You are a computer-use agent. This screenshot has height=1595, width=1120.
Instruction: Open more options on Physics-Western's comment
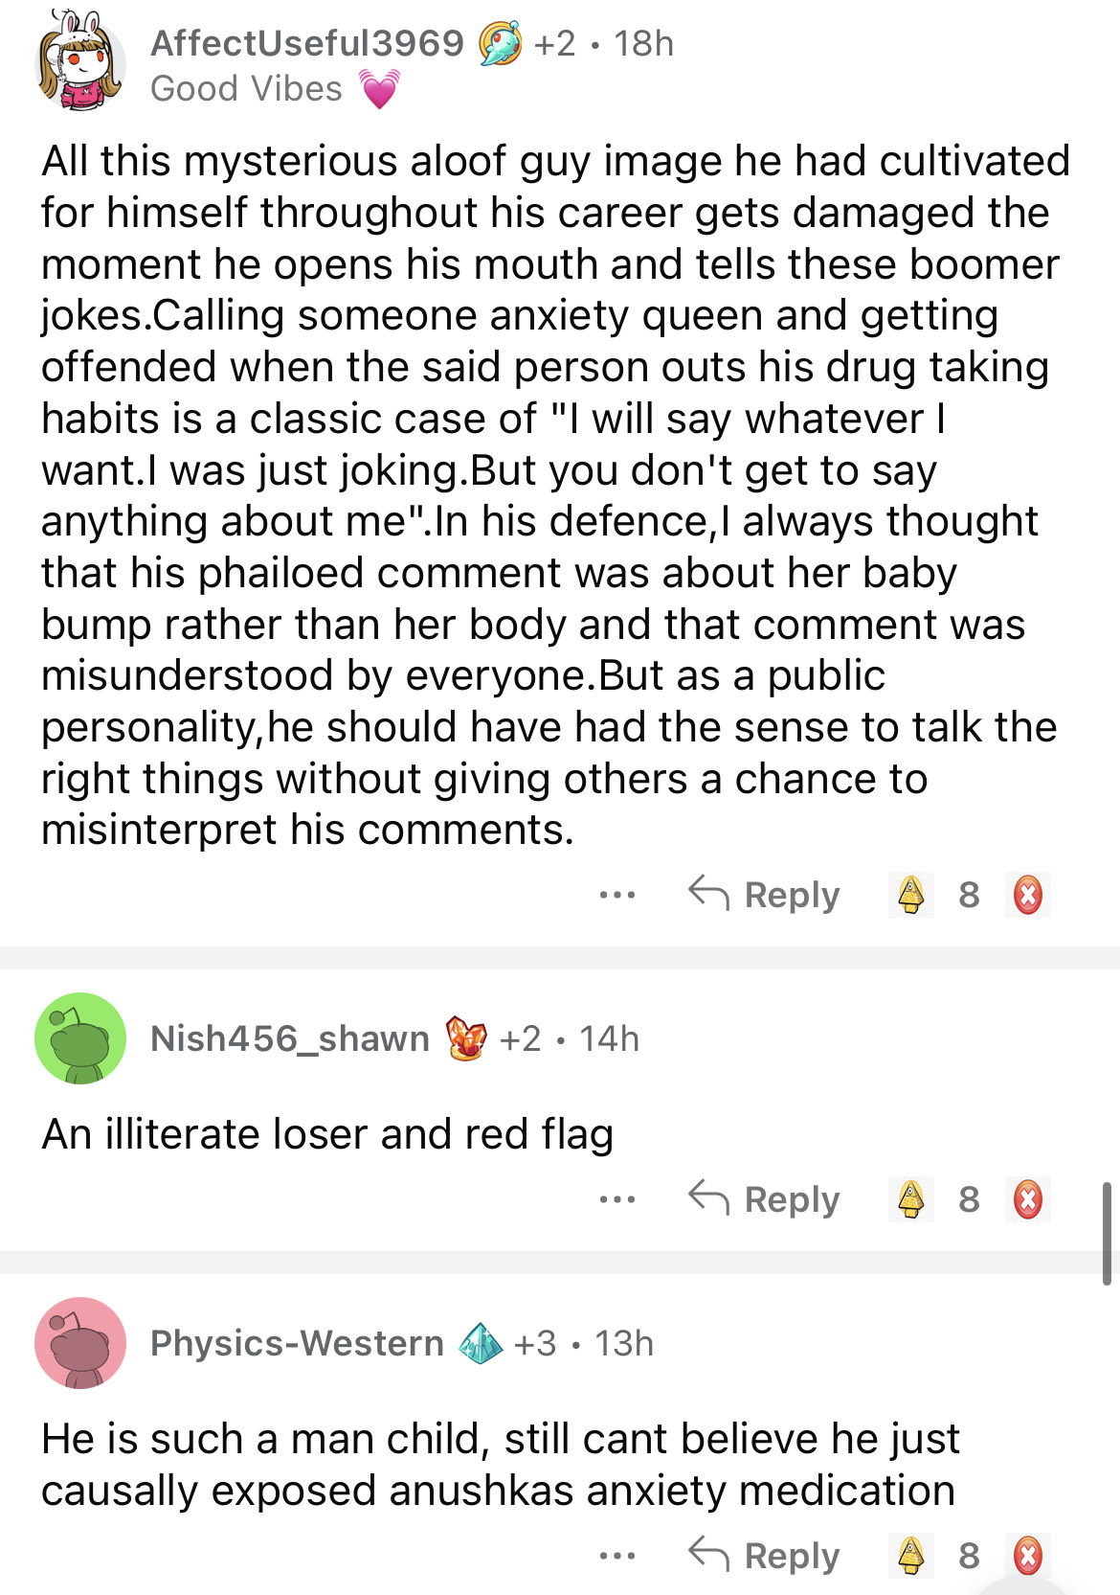coord(617,1556)
